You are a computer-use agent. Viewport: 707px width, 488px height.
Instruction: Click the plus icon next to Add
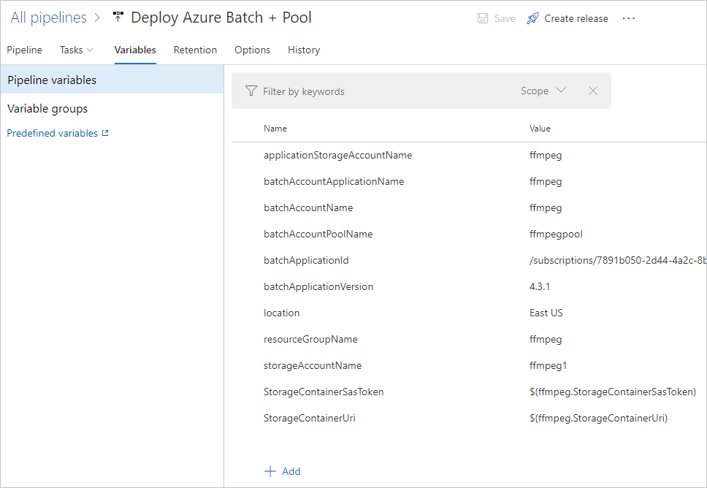[x=270, y=471]
